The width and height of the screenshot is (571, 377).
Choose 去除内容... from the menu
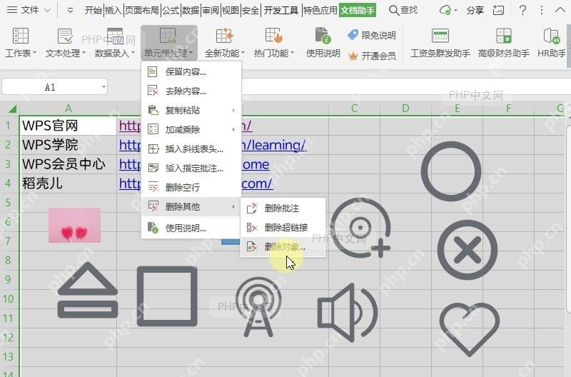pyautogui.click(x=191, y=91)
